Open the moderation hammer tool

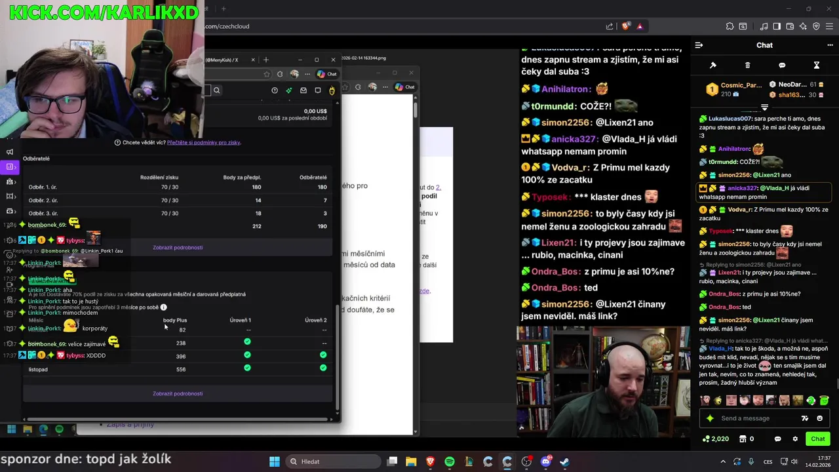(x=713, y=66)
